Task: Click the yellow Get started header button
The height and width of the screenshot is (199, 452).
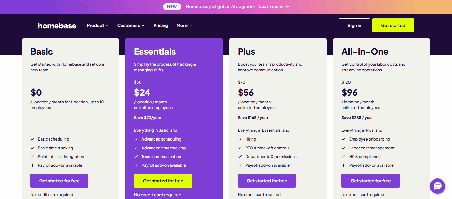Action: click(x=393, y=25)
